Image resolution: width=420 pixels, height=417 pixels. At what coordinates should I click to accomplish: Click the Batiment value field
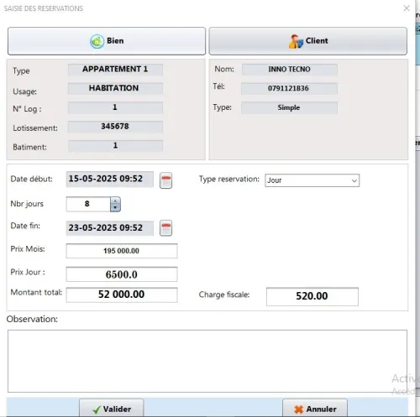pos(115,145)
